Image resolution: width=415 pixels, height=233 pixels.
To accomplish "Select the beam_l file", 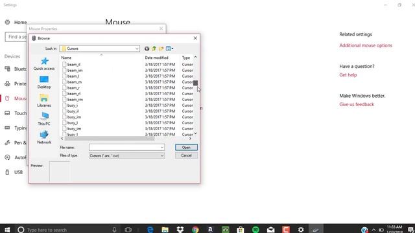I will click(73, 76).
